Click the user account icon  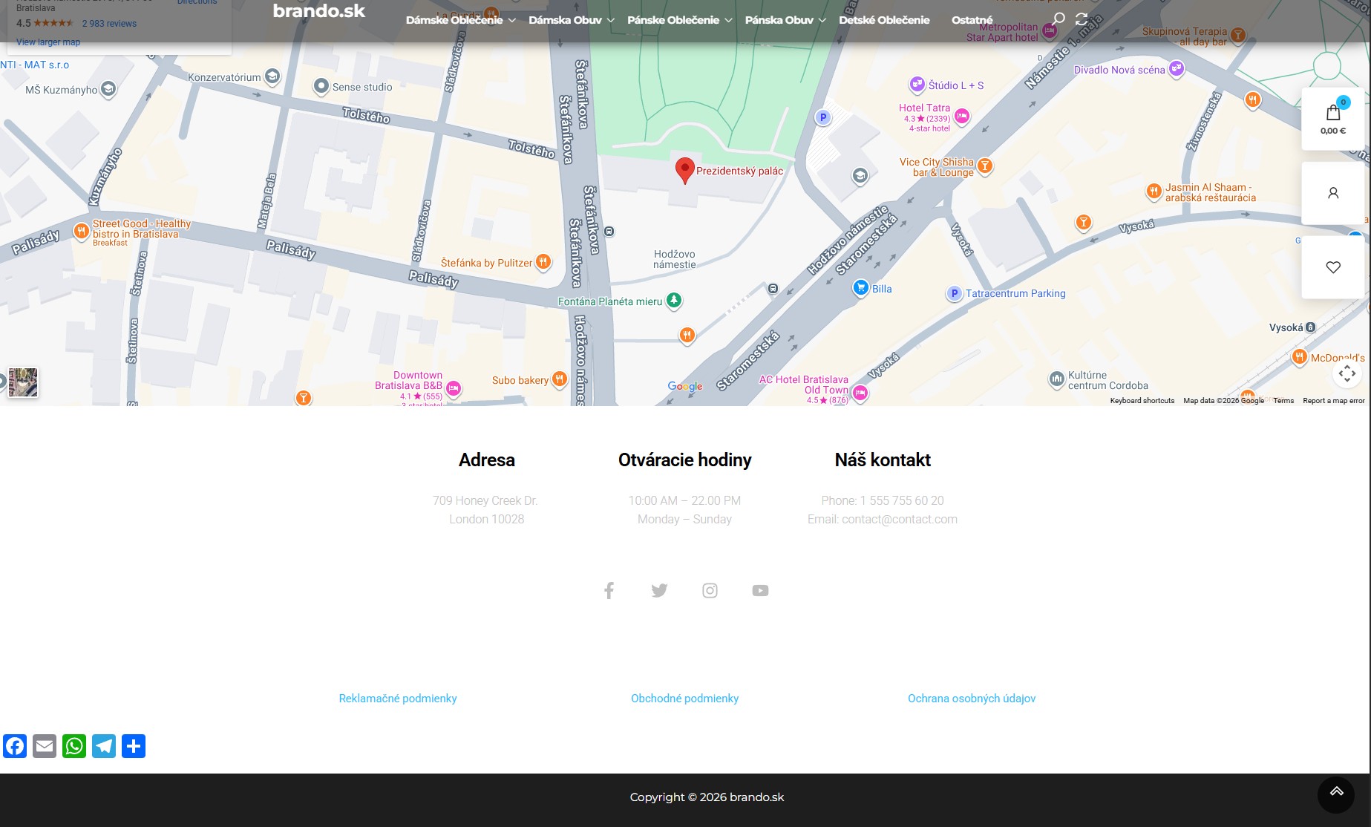1332,193
